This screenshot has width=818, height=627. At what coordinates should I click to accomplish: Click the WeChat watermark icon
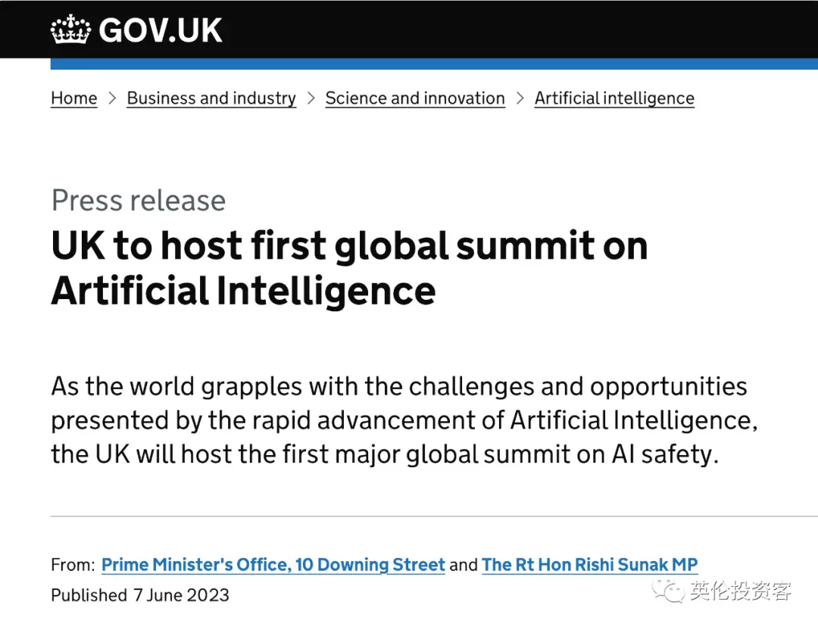[669, 591]
